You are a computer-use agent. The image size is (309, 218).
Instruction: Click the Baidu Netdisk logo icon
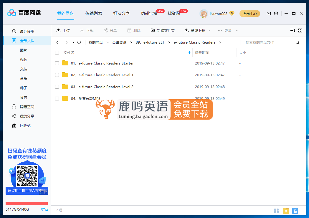11,13
